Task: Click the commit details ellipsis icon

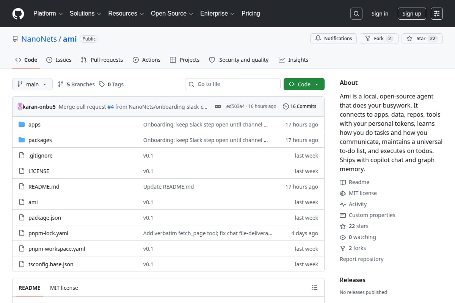Action: click(218, 106)
